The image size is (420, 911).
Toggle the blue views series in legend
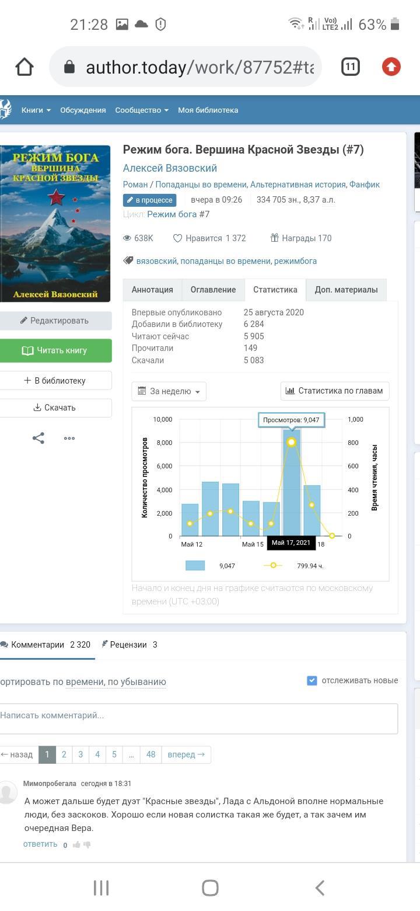[x=195, y=565]
